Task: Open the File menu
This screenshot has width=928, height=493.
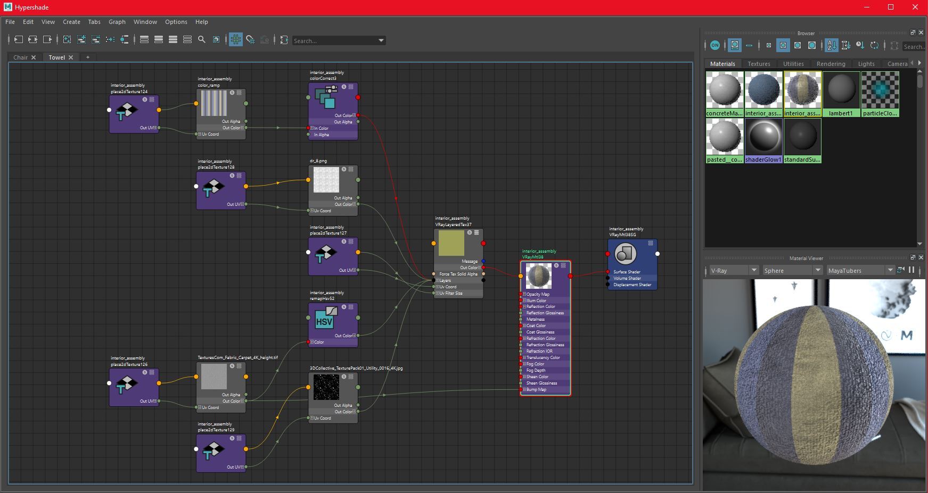Action: [10, 22]
